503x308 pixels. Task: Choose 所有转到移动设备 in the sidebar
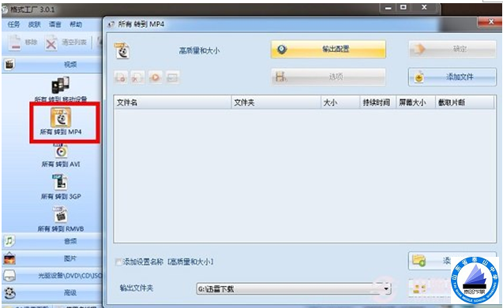tap(60, 89)
